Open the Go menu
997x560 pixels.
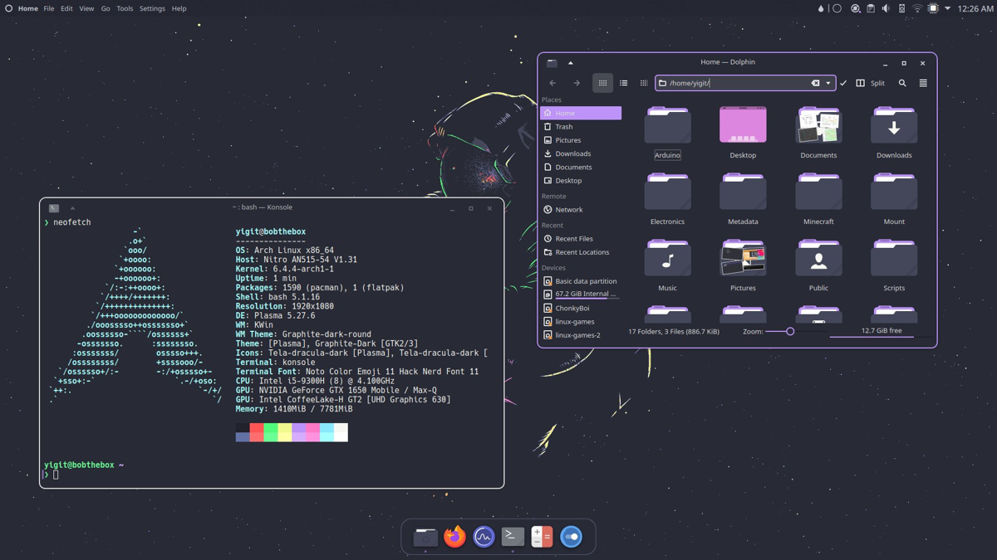(106, 8)
